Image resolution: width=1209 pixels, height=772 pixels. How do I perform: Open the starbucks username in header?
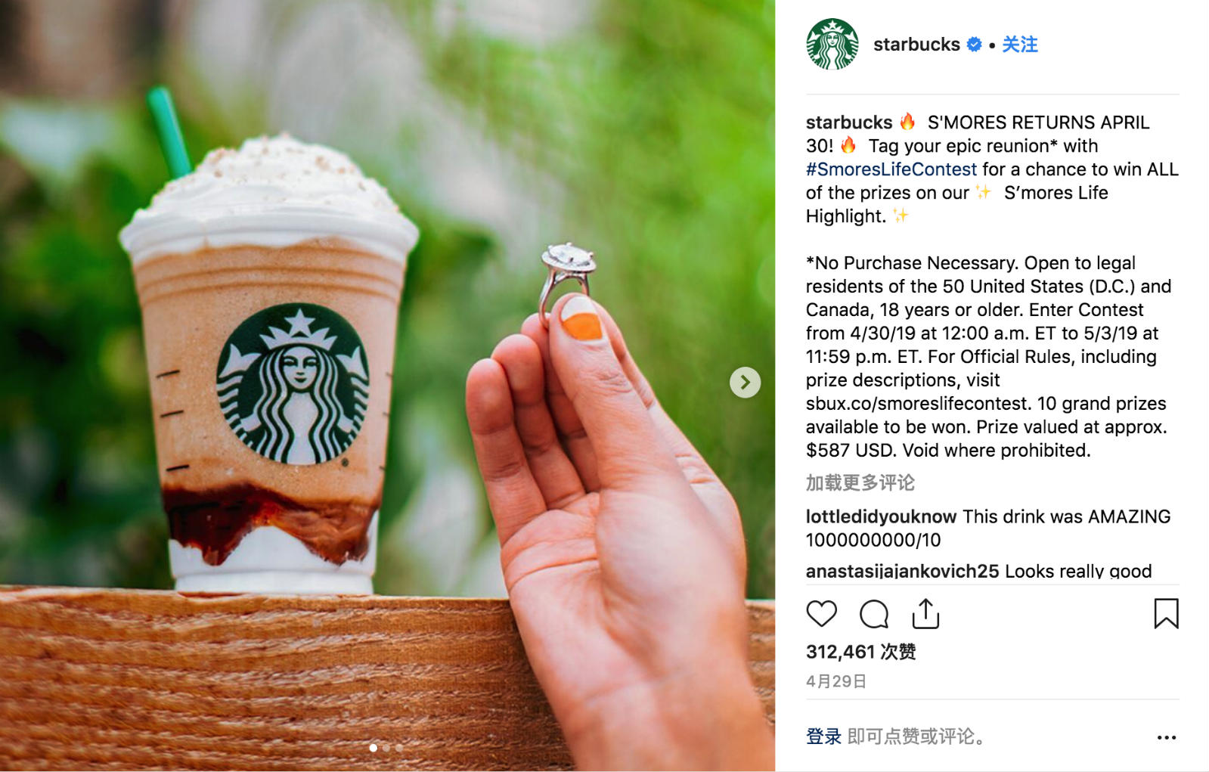point(916,45)
